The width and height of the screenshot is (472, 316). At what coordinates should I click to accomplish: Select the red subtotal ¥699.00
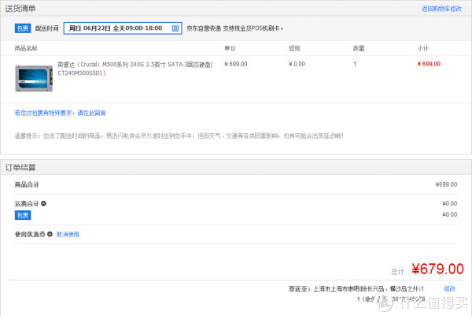click(x=429, y=64)
